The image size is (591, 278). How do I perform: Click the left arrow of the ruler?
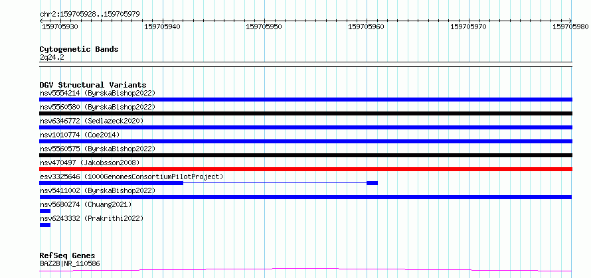(41, 21)
